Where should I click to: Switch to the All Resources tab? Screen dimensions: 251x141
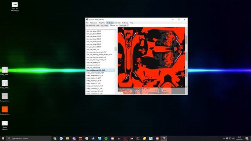tap(93, 25)
